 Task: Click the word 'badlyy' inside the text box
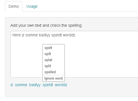pyautogui.click(x=45, y=35)
